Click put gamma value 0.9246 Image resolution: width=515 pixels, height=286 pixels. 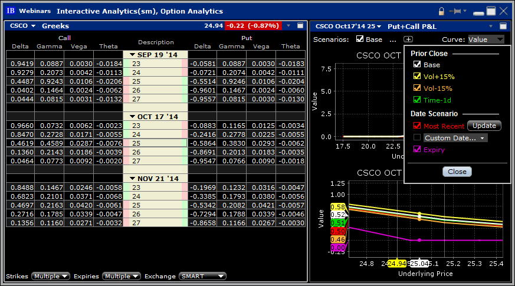pos(234,81)
